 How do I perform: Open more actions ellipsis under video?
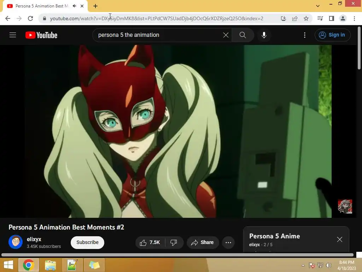point(228,242)
